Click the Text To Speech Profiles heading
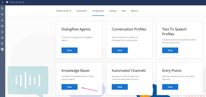 pos(174,31)
